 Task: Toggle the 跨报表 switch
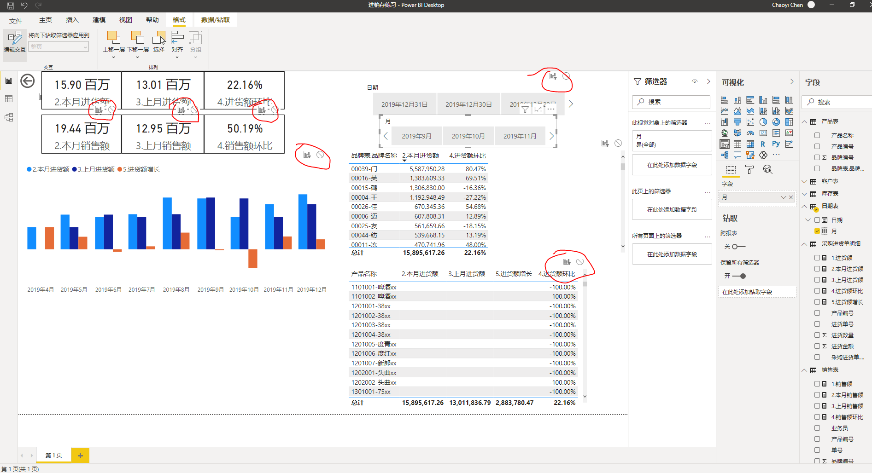pyautogui.click(x=738, y=247)
